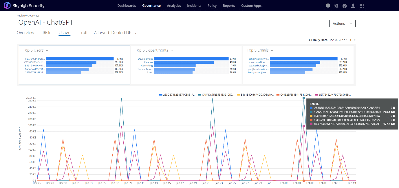Open the settings gear icon
Image resolution: width=399 pixels, height=188 pixels.
point(336,6)
